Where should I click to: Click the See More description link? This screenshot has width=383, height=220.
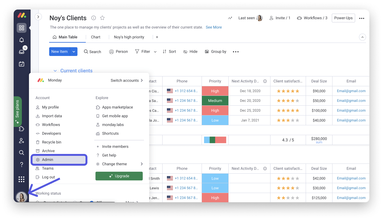214,27
